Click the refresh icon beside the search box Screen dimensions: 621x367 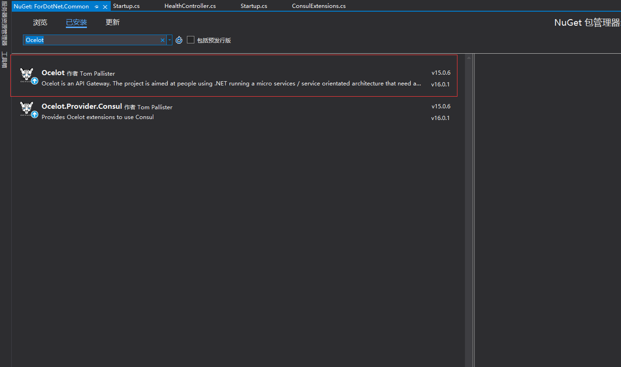(x=179, y=40)
